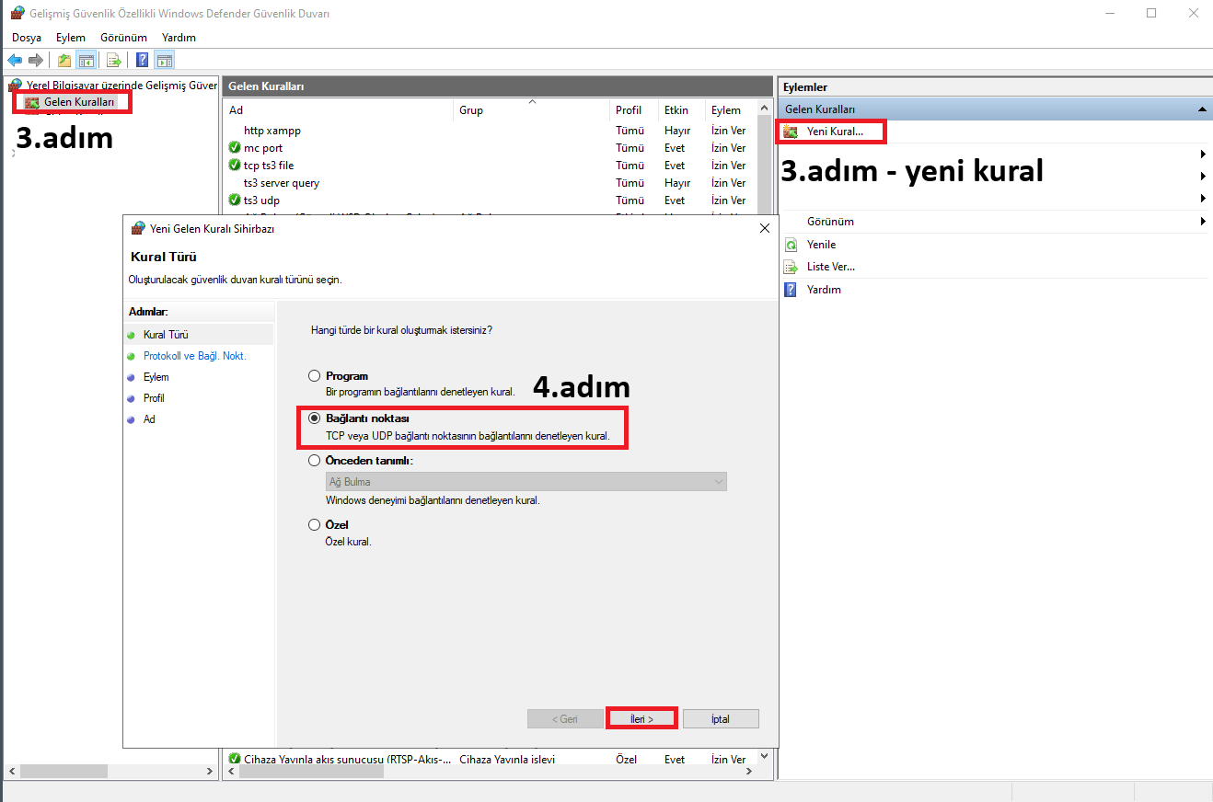Click the İleri button
The width and height of the screenshot is (1213, 802).
coord(641,718)
